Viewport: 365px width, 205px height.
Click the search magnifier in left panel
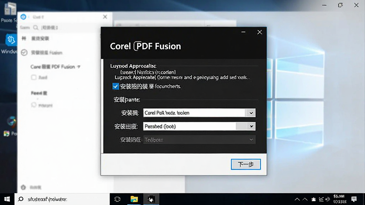(x=36, y=28)
